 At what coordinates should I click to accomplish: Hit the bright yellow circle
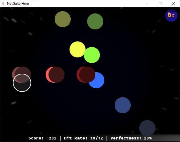click(x=77, y=50)
